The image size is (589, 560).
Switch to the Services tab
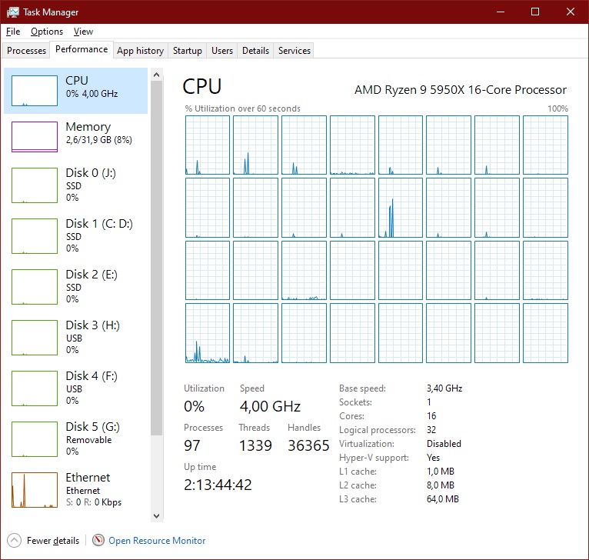(x=294, y=51)
